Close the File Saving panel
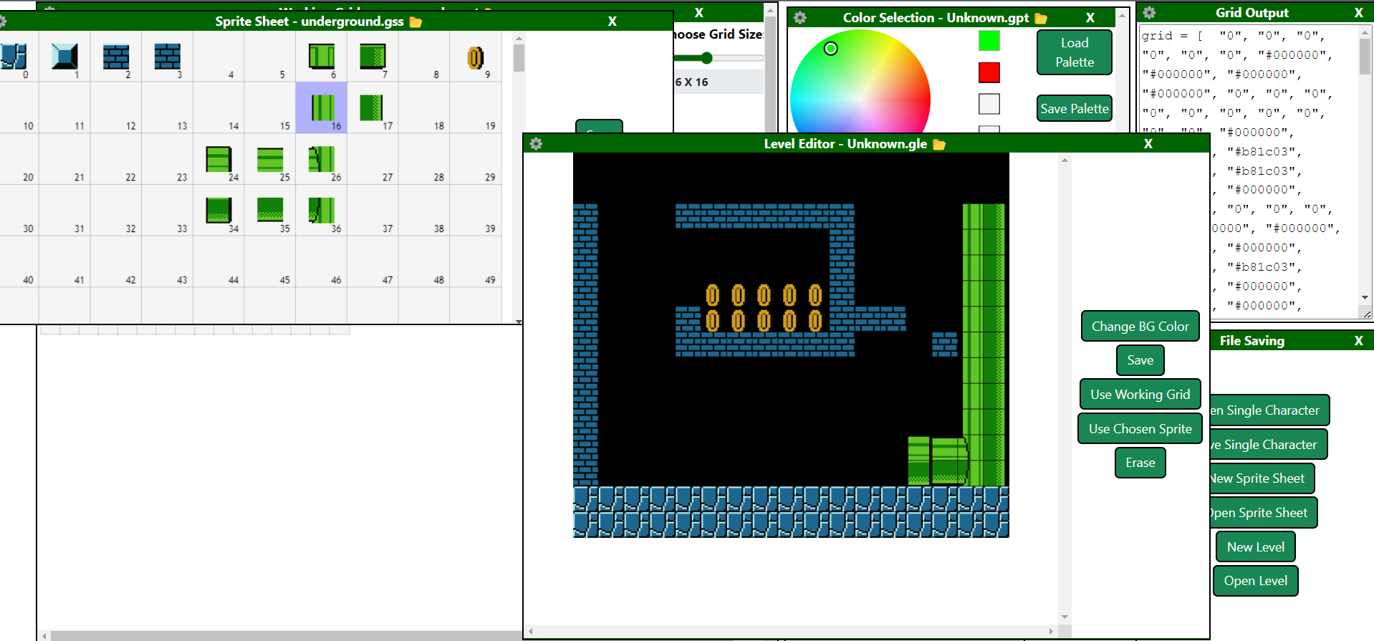Screen dimensions: 1374x641 (1358, 341)
